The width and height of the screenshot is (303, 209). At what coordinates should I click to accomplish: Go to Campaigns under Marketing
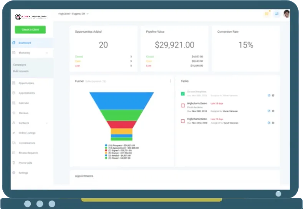[x=20, y=65]
